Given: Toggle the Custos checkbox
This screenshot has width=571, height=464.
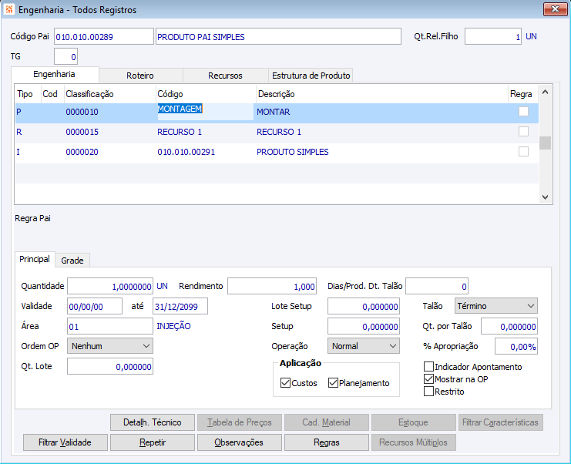Looking at the screenshot, I should [286, 383].
